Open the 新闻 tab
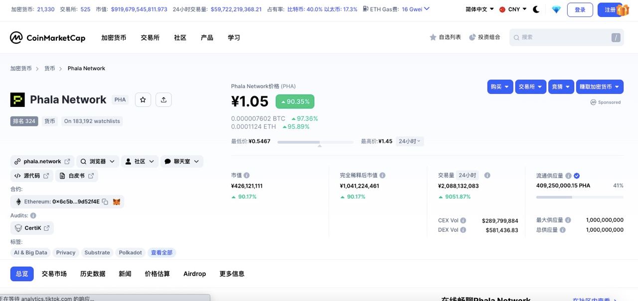 point(125,274)
